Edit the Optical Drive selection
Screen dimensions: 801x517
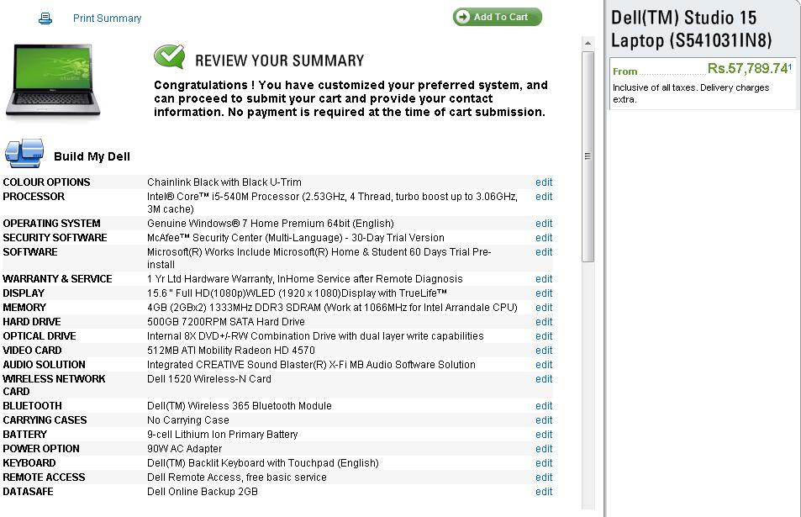pos(544,336)
